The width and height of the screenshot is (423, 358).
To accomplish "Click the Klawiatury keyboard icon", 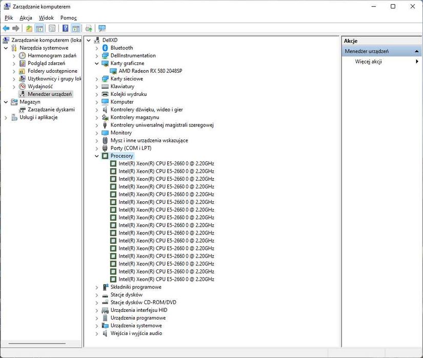I will (105, 87).
